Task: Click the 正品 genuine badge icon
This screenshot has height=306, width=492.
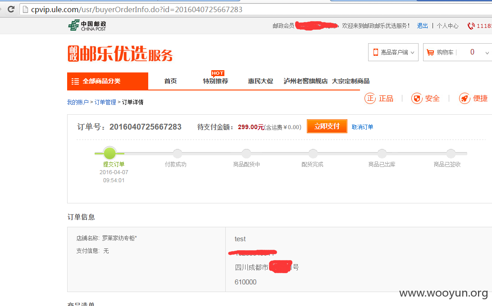Action: click(x=370, y=99)
